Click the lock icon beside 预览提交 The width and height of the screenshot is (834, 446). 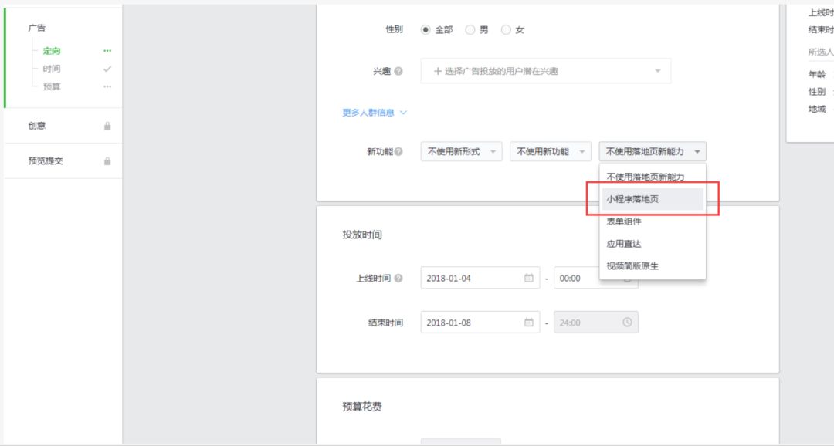[x=107, y=161]
